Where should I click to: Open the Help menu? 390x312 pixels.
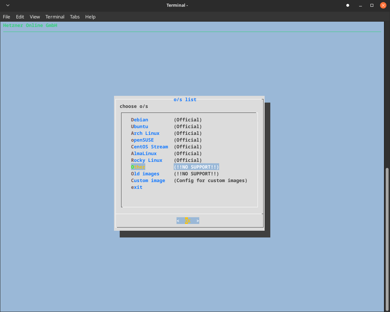(x=90, y=17)
